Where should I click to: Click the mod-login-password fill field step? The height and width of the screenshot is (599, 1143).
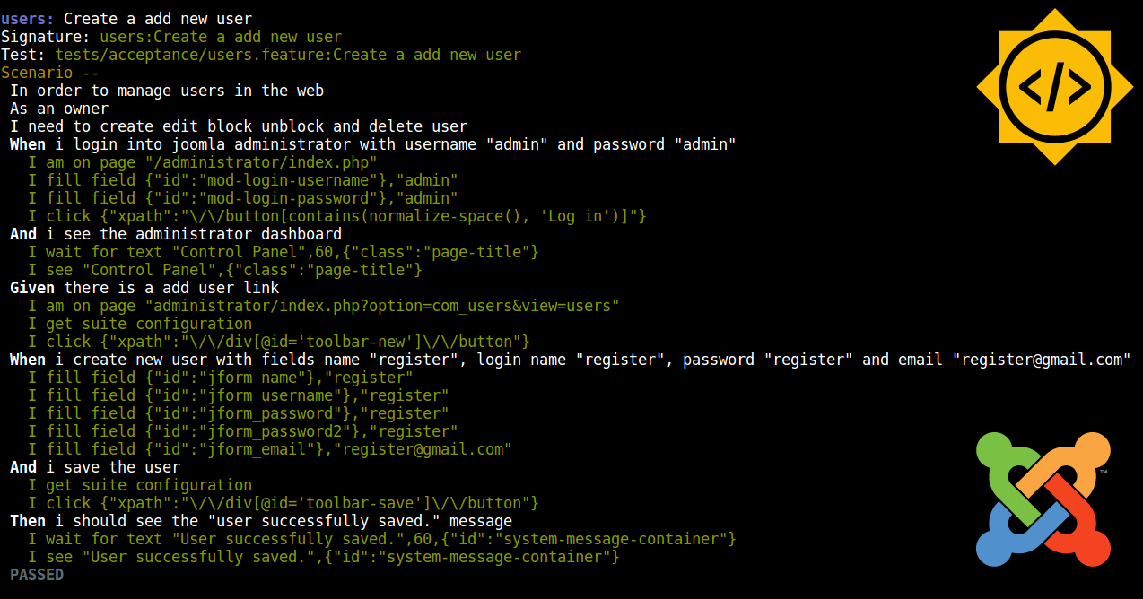click(242, 198)
